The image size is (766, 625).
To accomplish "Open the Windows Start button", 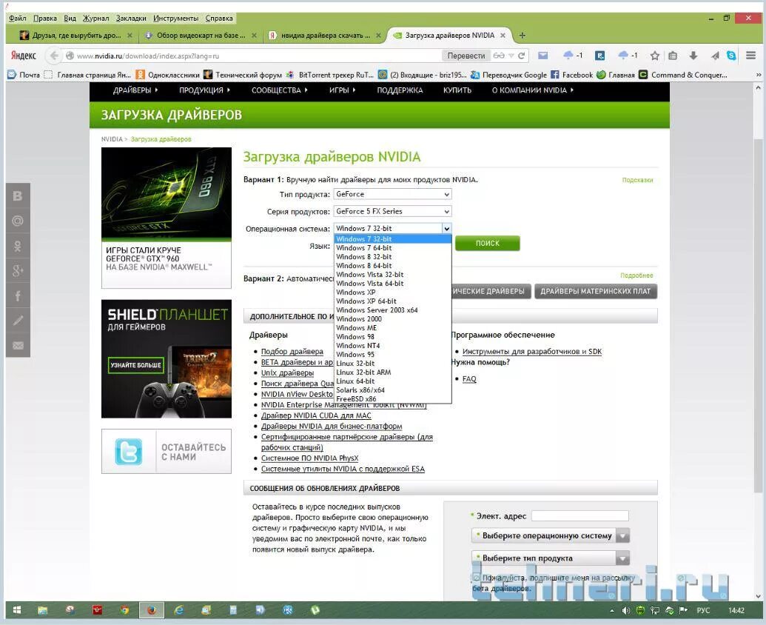I will [x=16, y=610].
